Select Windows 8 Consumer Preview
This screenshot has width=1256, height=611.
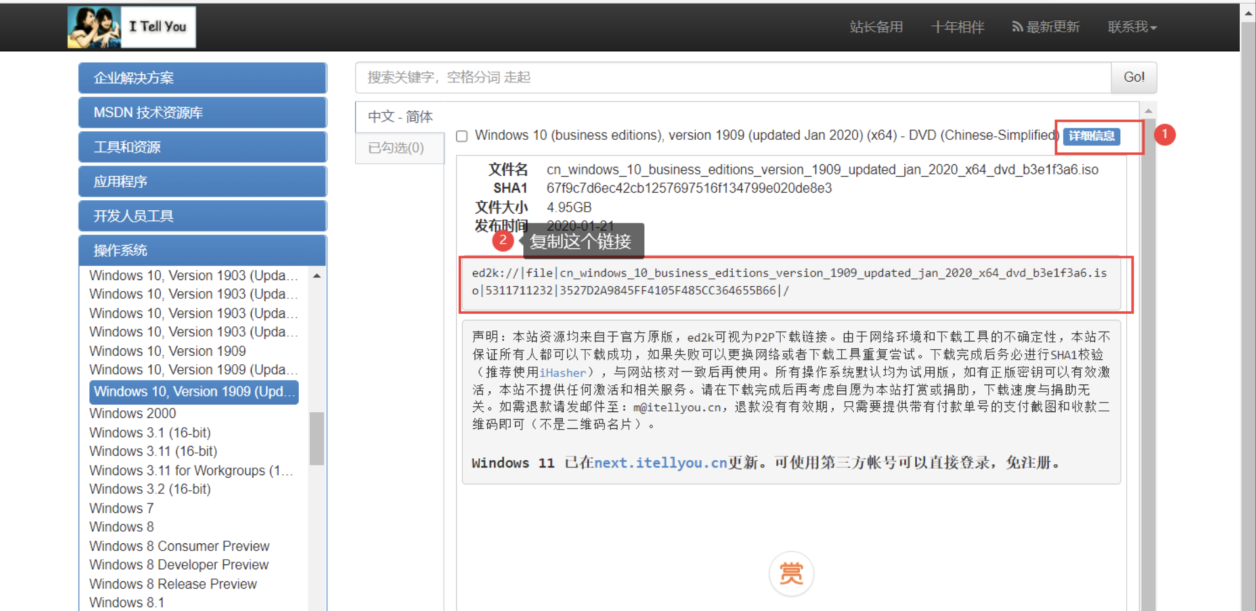[179, 546]
